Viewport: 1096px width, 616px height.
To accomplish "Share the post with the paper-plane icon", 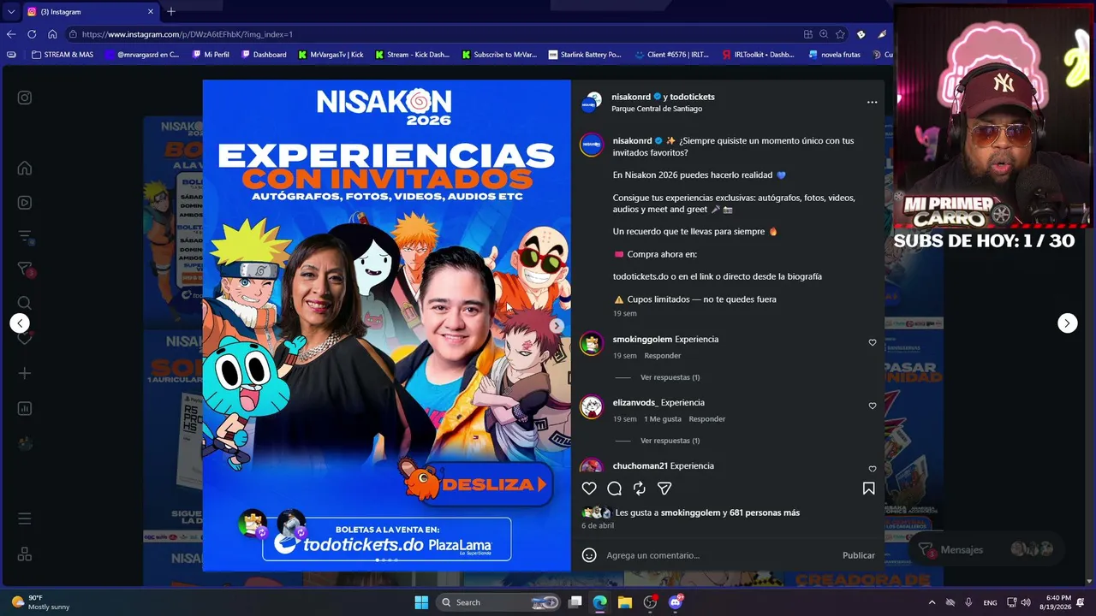I will point(664,489).
